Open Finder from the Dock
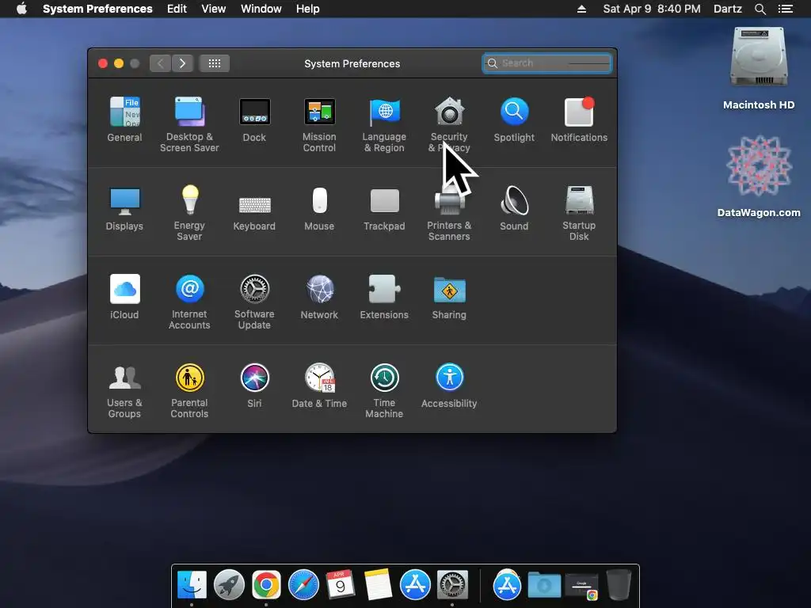This screenshot has width=811, height=608. pos(192,585)
